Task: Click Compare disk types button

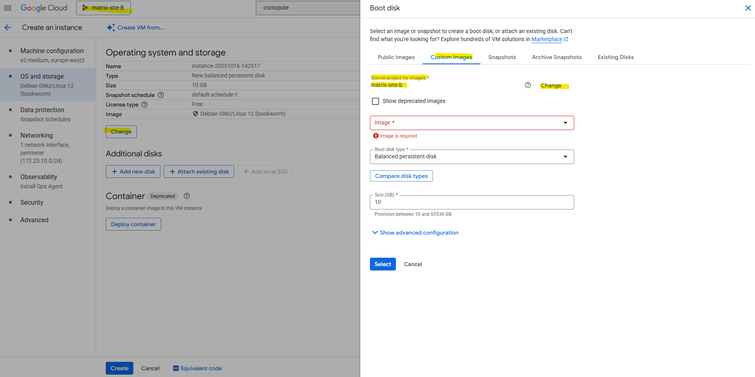Action: coord(401,176)
